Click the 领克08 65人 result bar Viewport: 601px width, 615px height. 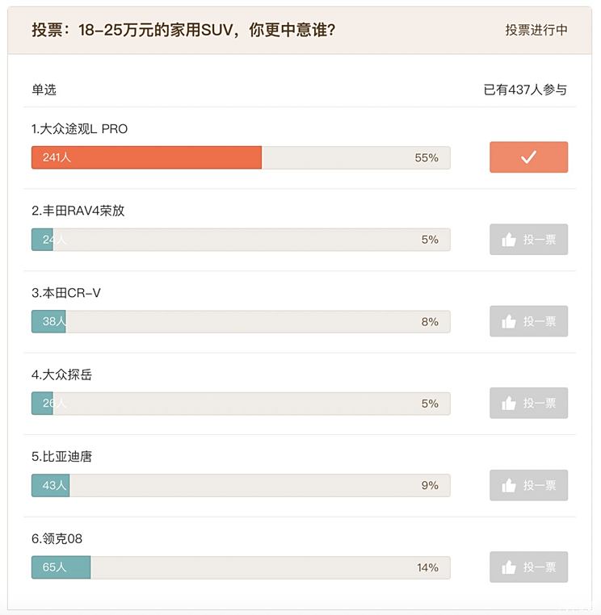(x=241, y=567)
